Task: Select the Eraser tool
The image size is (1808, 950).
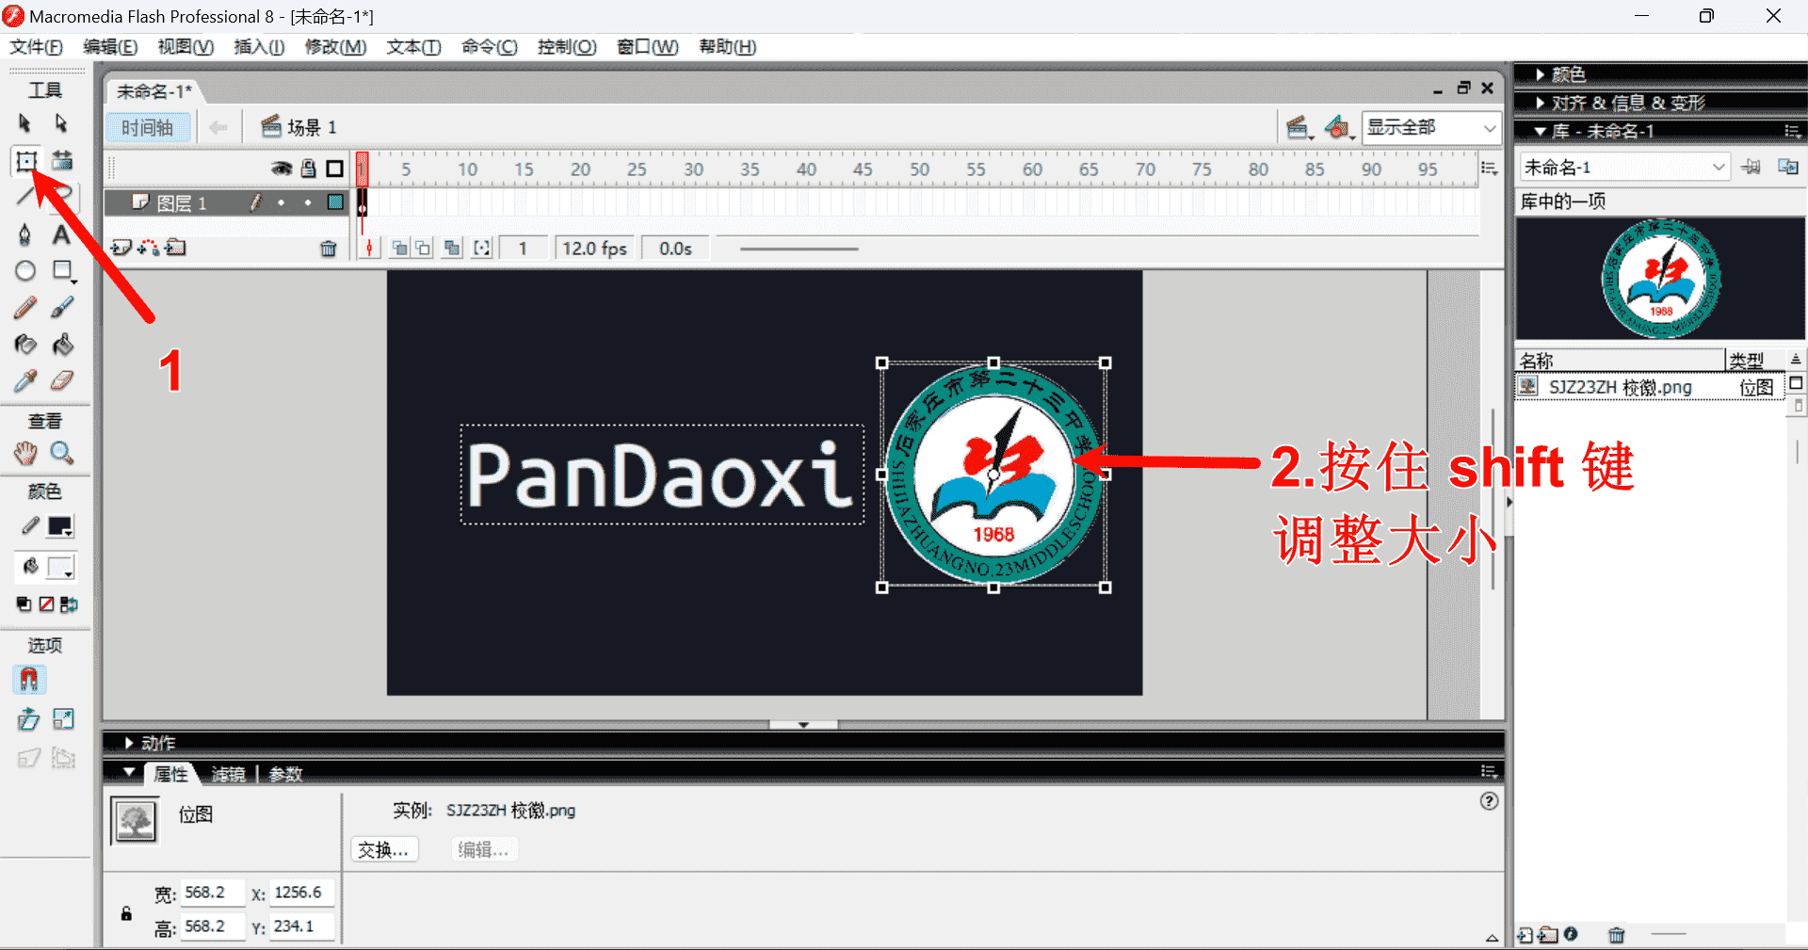Action: pyautogui.click(x=62, y=381)
